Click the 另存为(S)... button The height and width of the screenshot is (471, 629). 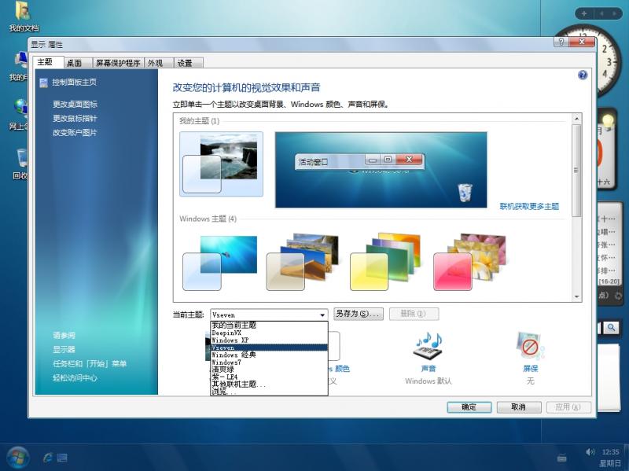(x=359, y=314)
